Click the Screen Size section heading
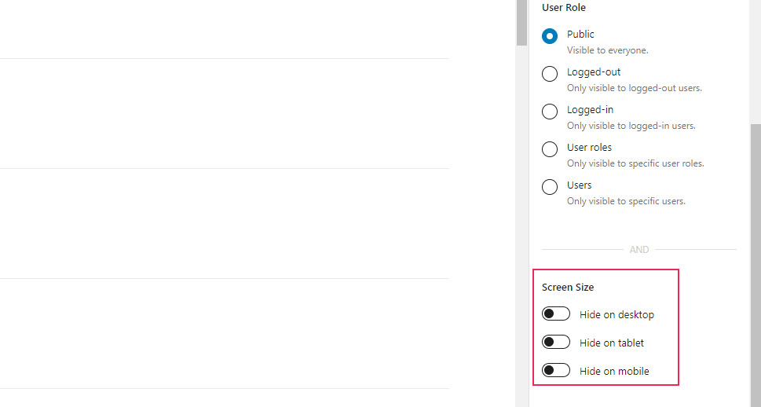This screenshot has width=761, height=407. tap(568, 288)
